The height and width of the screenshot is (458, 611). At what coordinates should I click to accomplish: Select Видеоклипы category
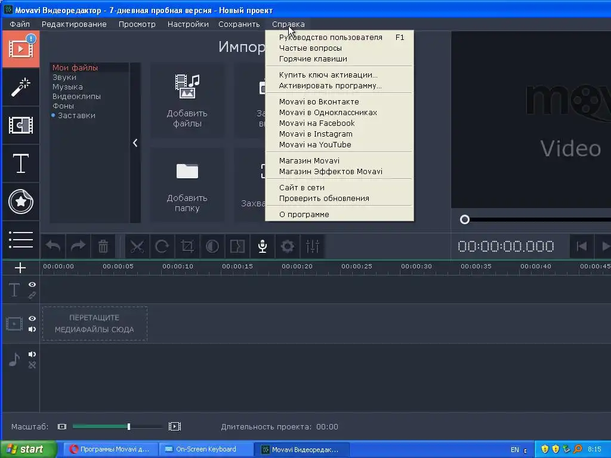coord(76,96)
